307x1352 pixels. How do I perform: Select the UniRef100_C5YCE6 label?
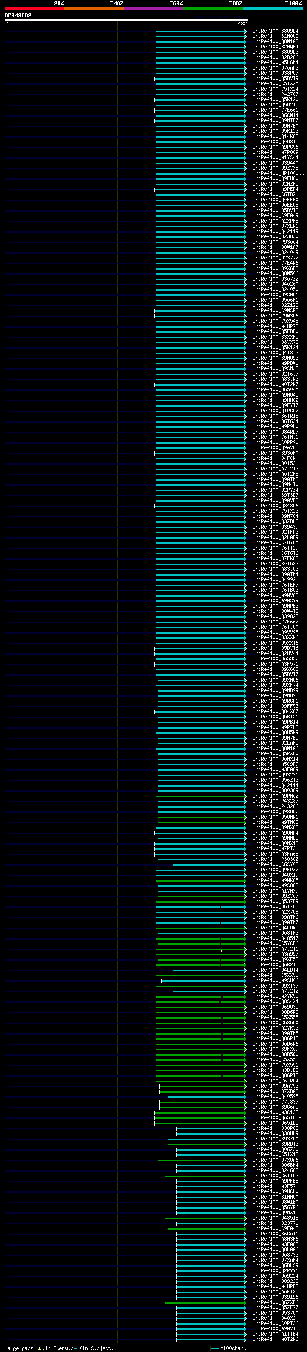[275, 943]
